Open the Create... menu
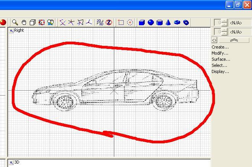Viewport: 252px width, 167px height. (220, 47)
